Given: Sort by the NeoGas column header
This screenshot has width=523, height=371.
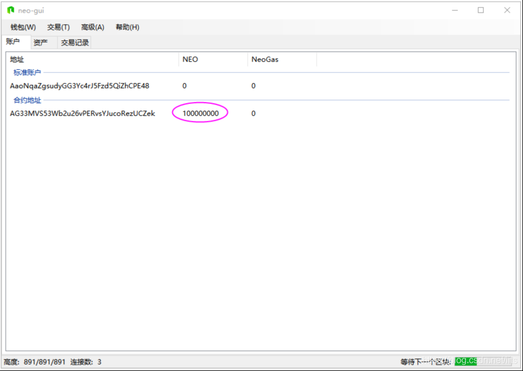Looking at the screenshot, I should (283, 59).
